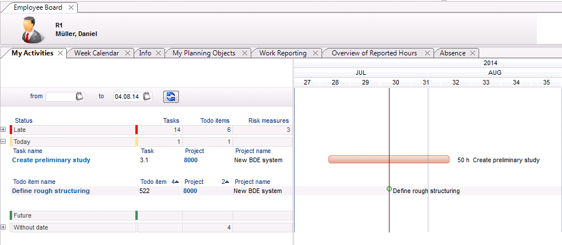Open the 'Define rough structuring' todo link
Screen dimensions: 562x245
click(x=51, y=191)
